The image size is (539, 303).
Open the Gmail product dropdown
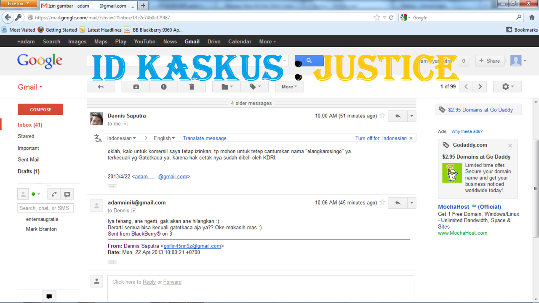click(30, 87)
